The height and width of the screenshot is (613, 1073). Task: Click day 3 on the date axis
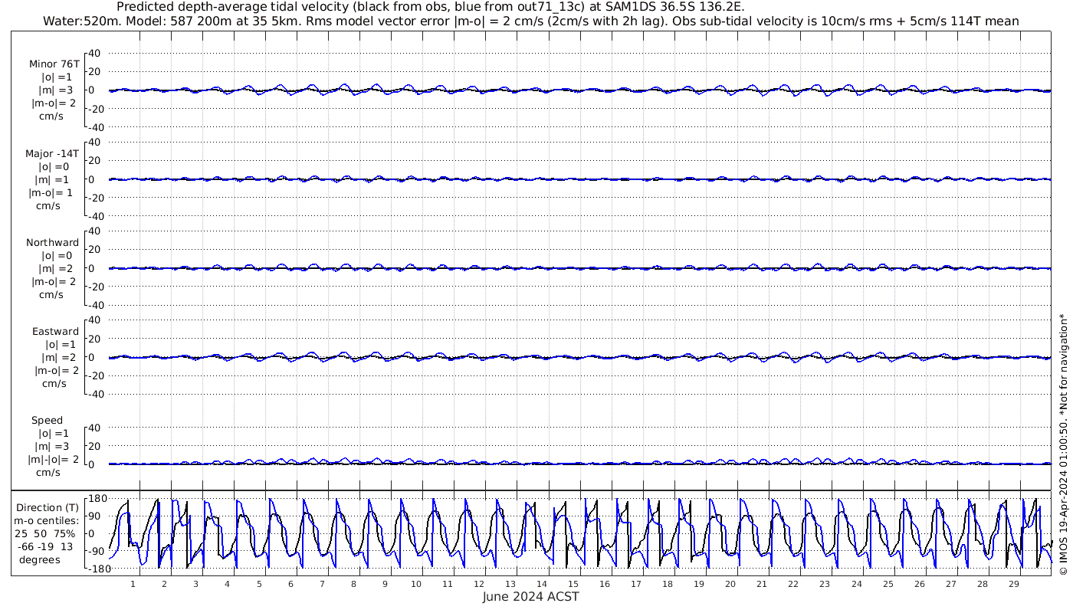[x=196, y=584]
